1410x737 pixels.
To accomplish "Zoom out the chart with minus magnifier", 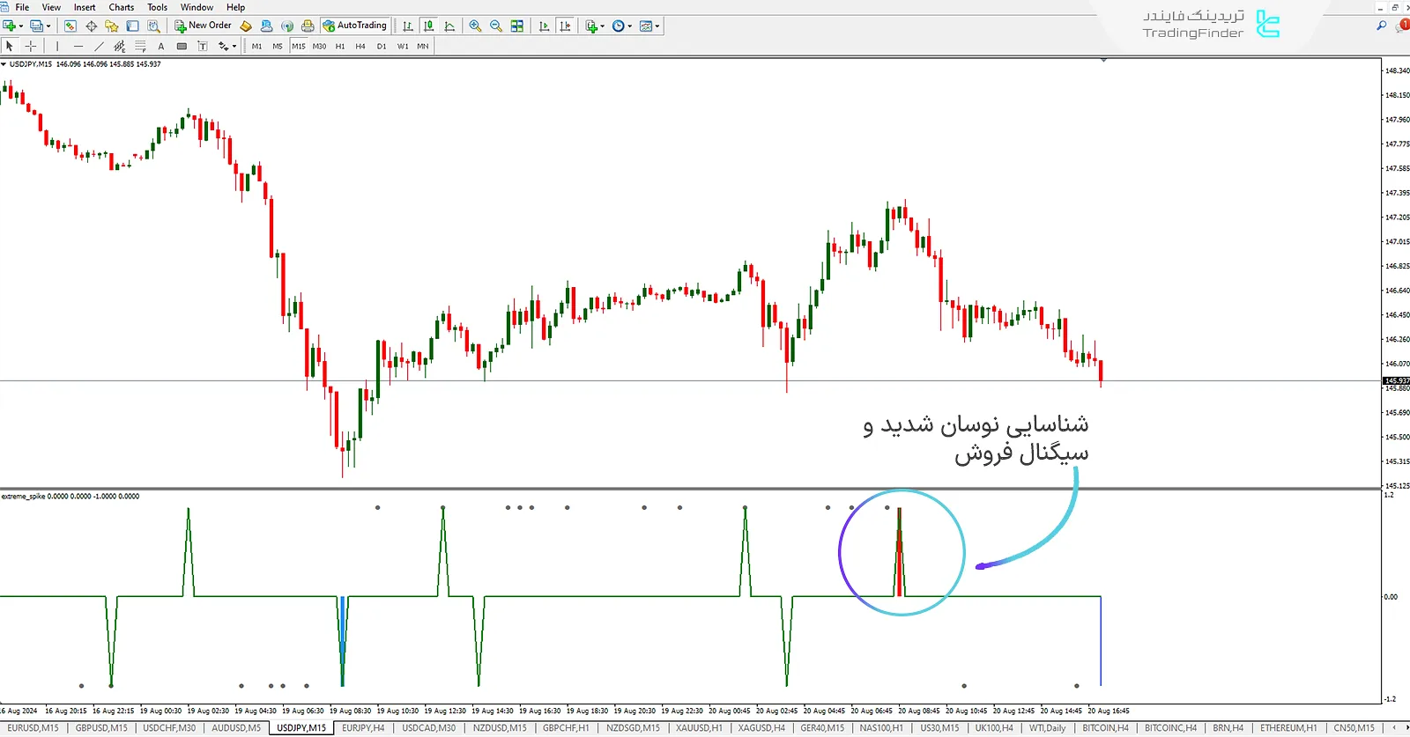I will click(495, 26).
